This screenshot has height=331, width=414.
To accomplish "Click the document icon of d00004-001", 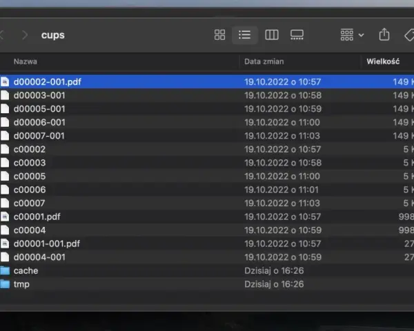I will (x=5, y=257).
